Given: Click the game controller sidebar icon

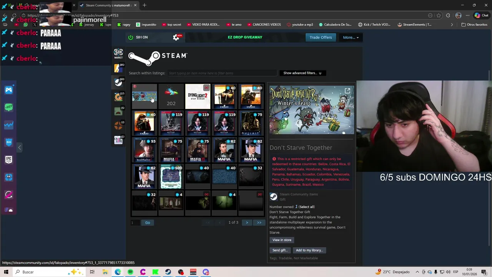Looking at the screenshot, I should (x=9, y=90).
